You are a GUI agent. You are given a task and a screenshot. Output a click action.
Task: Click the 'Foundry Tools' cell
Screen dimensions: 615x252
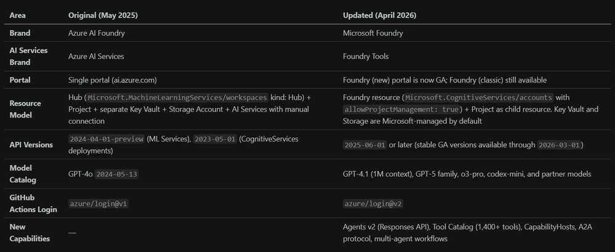366,56
